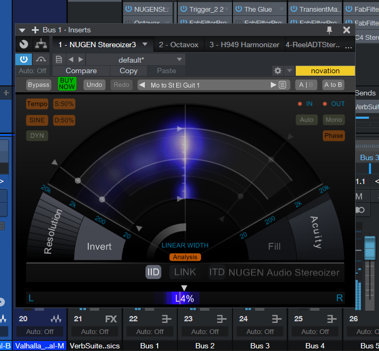Click the L4% balance slider bar
379x351 pixels.
pyautogui.click(x=184, y=299)
